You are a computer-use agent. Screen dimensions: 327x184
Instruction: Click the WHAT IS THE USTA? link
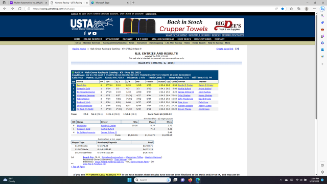click(x=176, y=35)
